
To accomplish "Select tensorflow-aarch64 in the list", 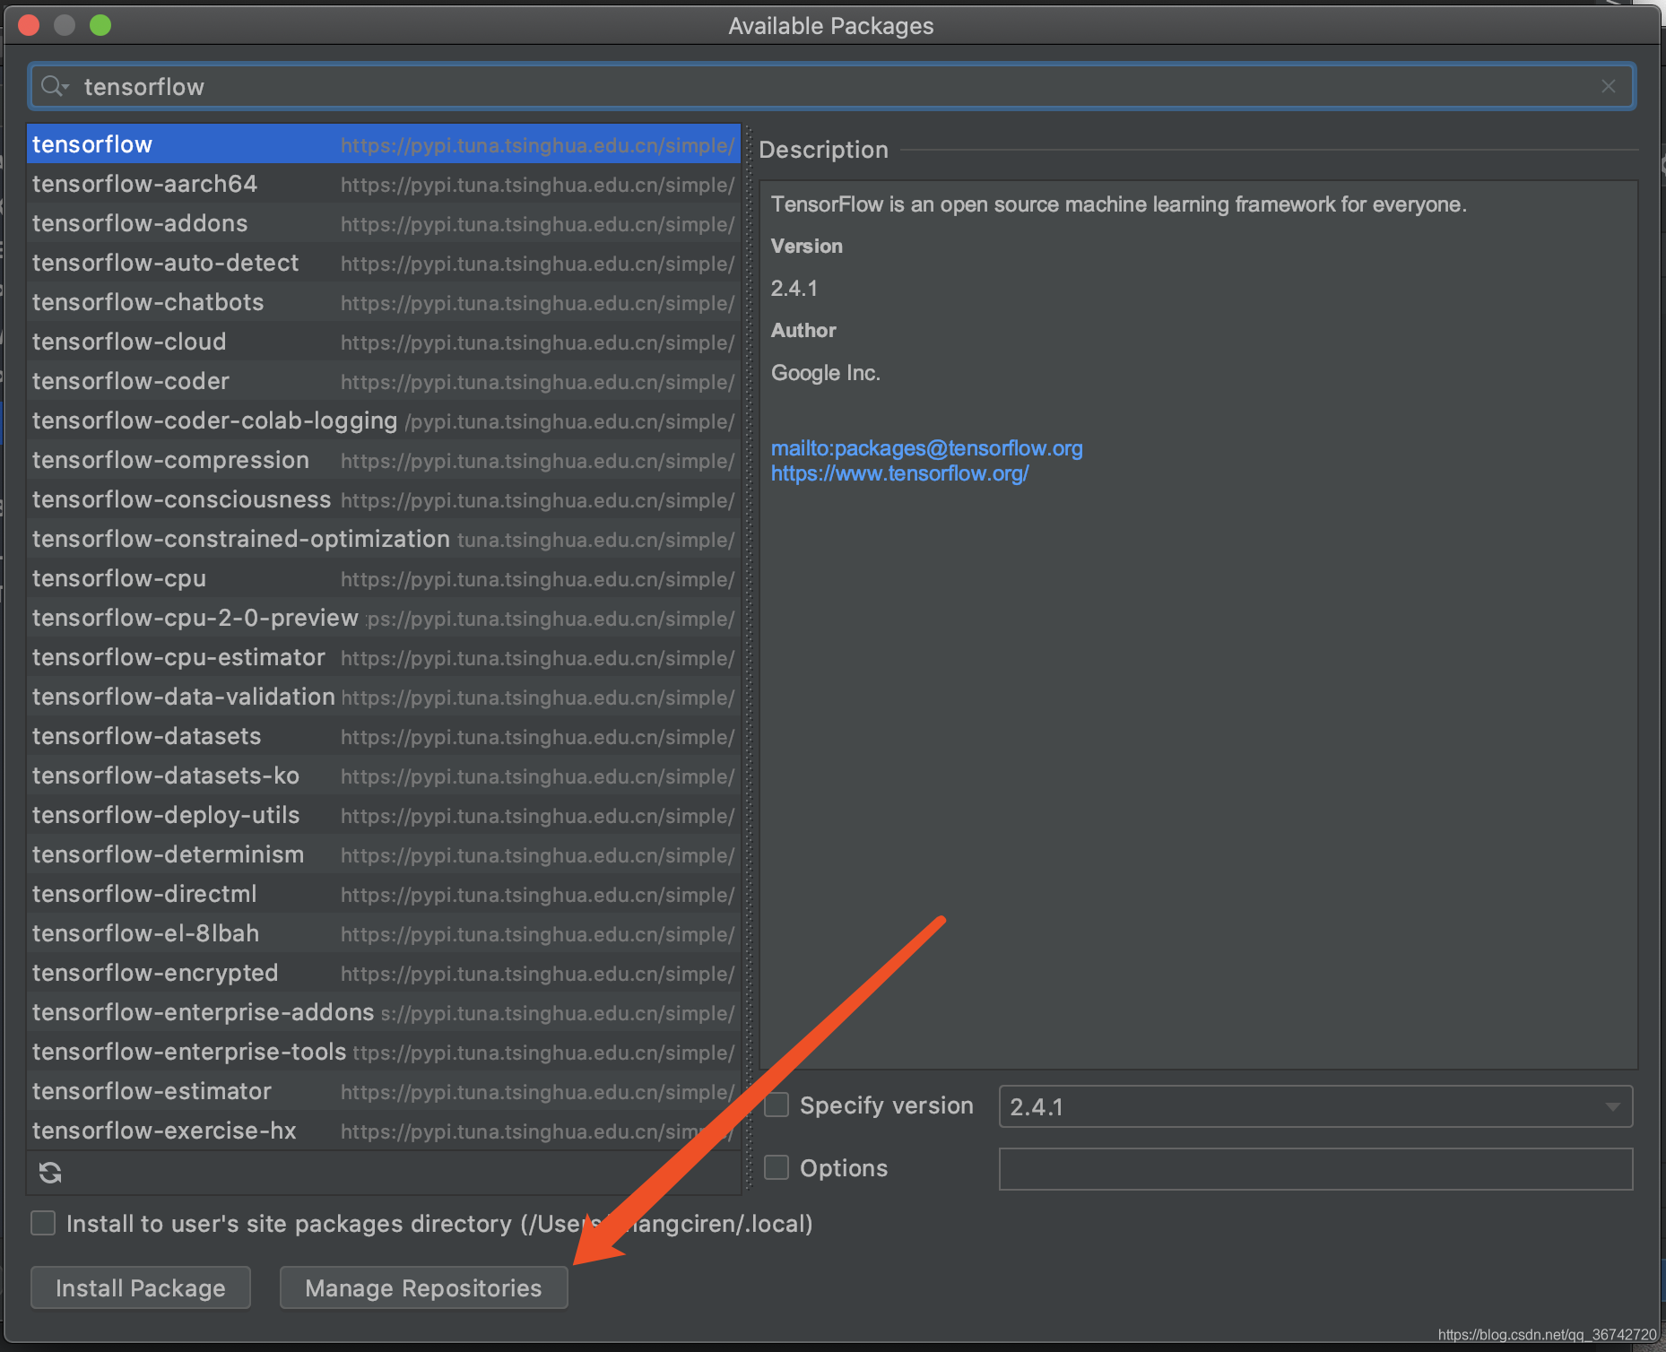I will tap(384, 184).
